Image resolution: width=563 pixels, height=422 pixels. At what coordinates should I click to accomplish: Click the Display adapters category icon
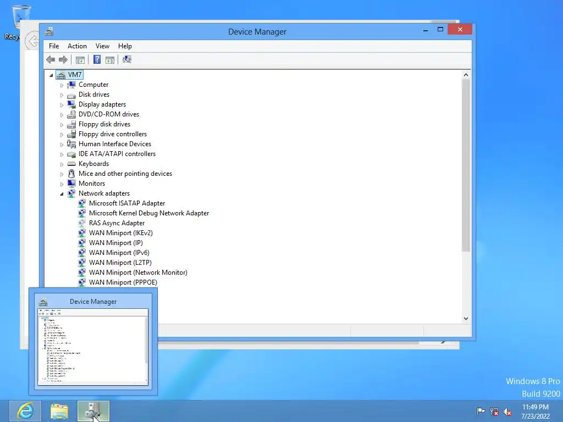[x=71, y=104]
